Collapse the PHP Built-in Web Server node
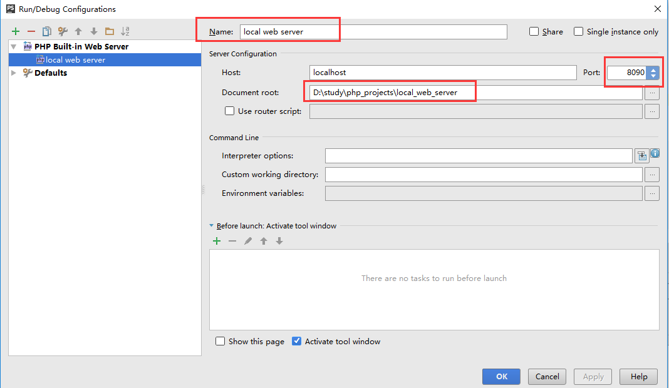This screenshot has height=388, width=669. tap(14, 47)
